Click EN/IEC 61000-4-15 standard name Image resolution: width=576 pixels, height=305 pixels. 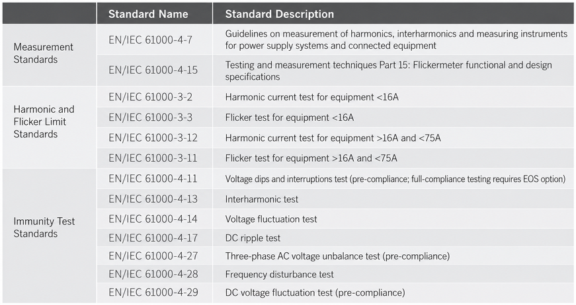coord(153,70)
